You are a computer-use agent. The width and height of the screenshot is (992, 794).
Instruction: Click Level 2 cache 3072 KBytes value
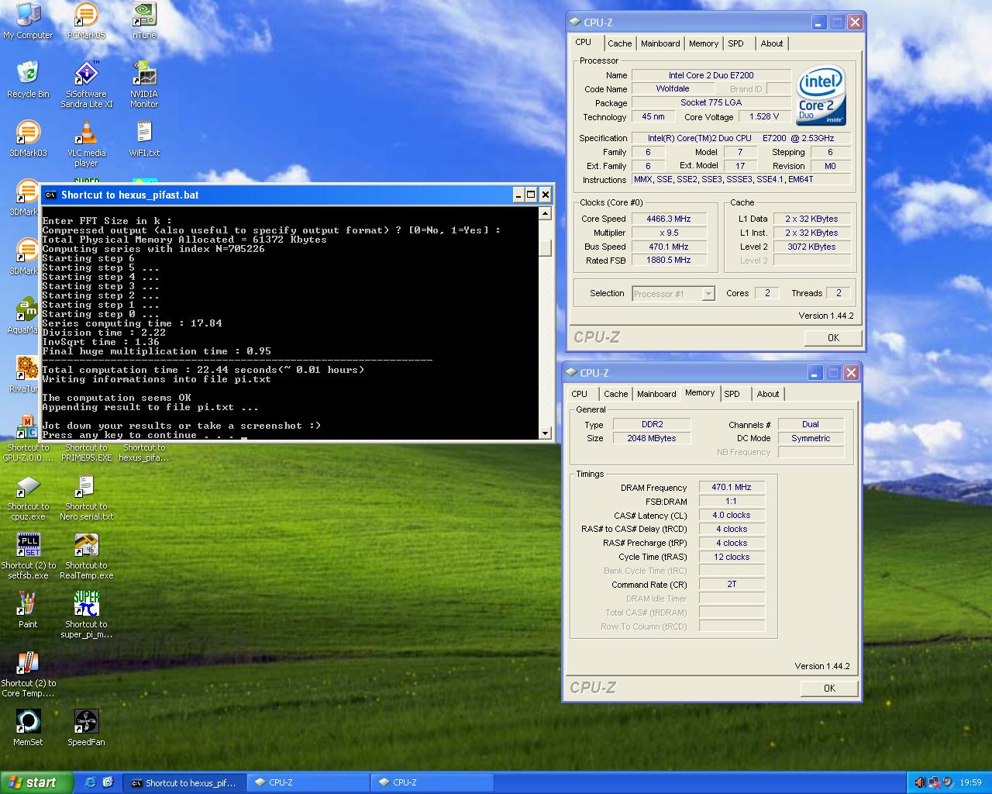811,247
